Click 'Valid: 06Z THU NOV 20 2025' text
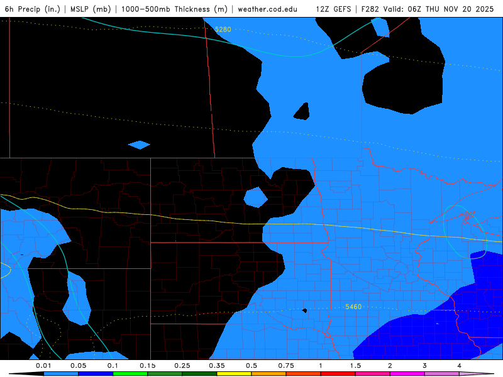 (x=438, y=9)
